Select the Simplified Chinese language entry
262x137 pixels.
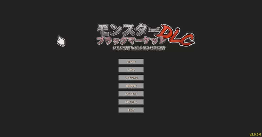[131, 86]
